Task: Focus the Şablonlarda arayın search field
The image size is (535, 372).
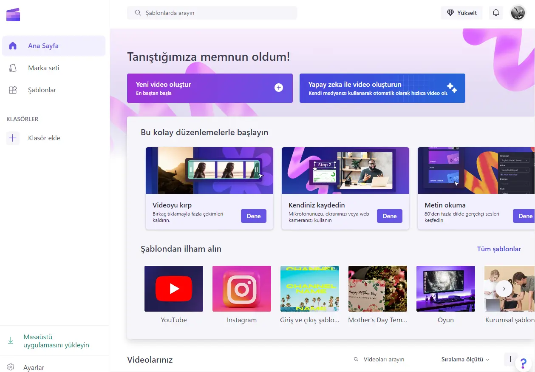Action: 212,13
